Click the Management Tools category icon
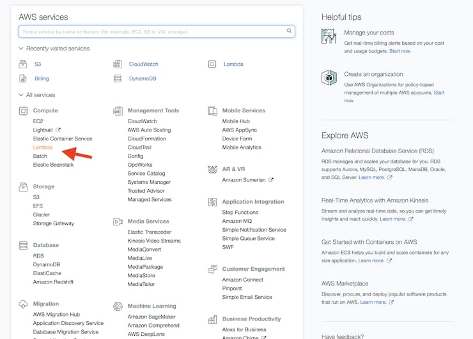The width and height of the screenshot is (473, 339). click(x=118, y=111)
